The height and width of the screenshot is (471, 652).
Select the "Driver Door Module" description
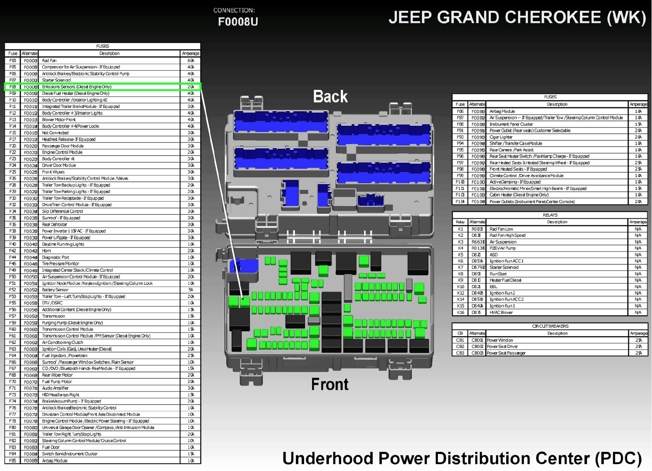tap(59, 166)
